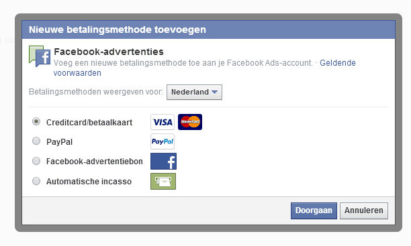Open the Nederland country dropdown
Screen dimensions: 411x246
(194, 92)
